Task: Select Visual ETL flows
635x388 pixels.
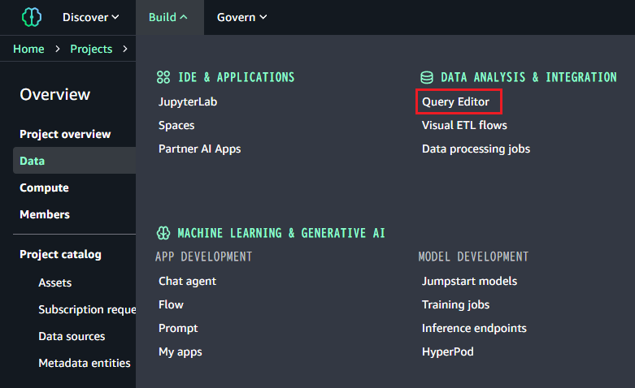Action: (x=464, y=126)
